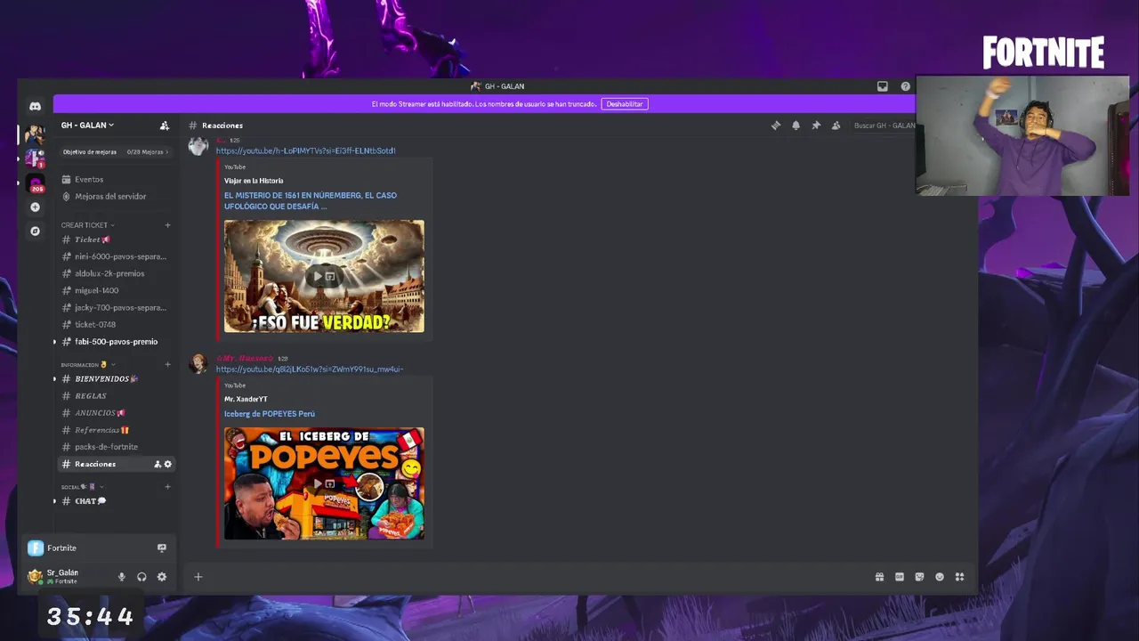Screen dimensions: 1139x641
Task: Toggle the headphones deafen button
Action: [141, 577]
